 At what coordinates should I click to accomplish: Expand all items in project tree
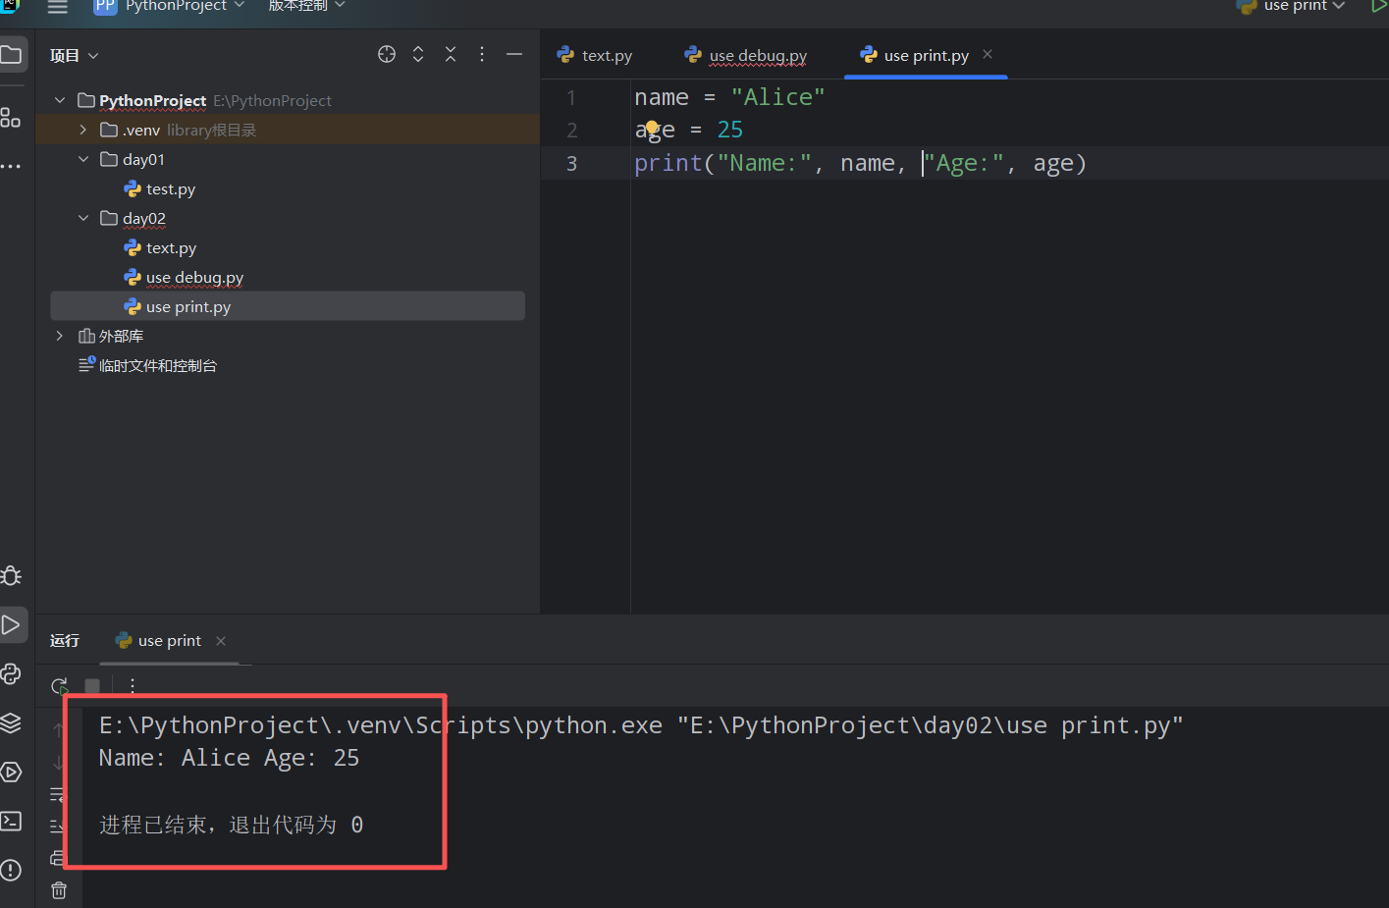(x=418, y=55)
